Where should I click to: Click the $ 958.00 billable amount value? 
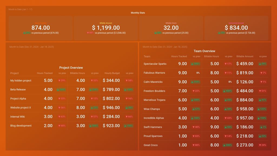click(245, 109)
